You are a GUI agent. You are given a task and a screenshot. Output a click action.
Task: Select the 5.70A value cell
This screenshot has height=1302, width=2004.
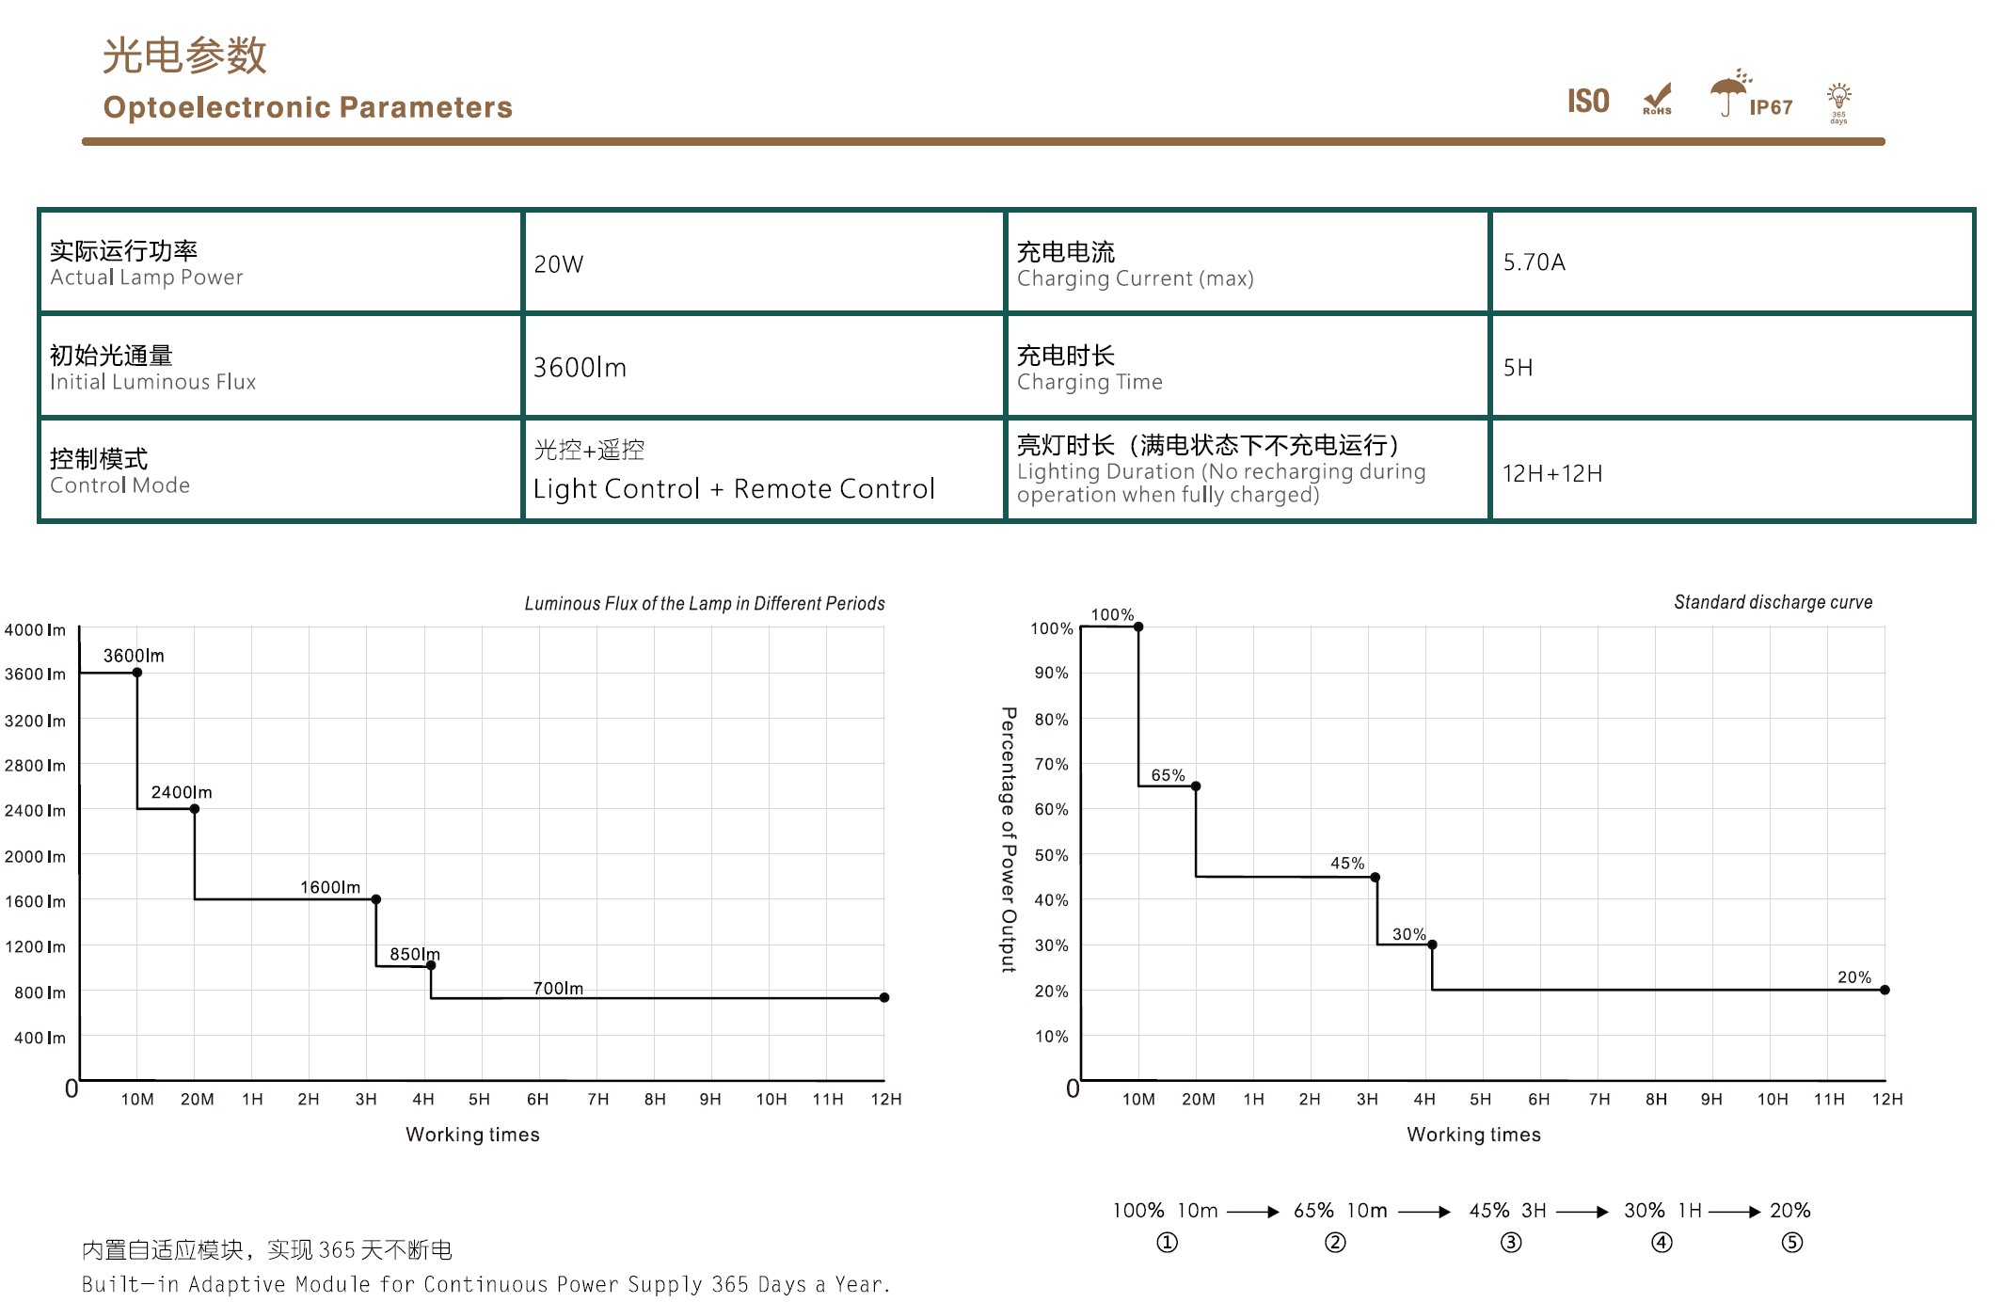click(1731, 262)
